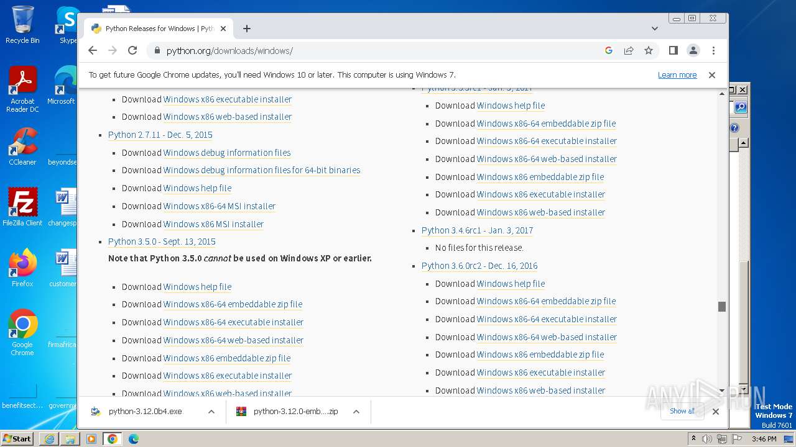Download x86-64 embeddable zip under Python 3.6.0rc2
The height and width of the screenshot is (447, 796).
[546, 301]
